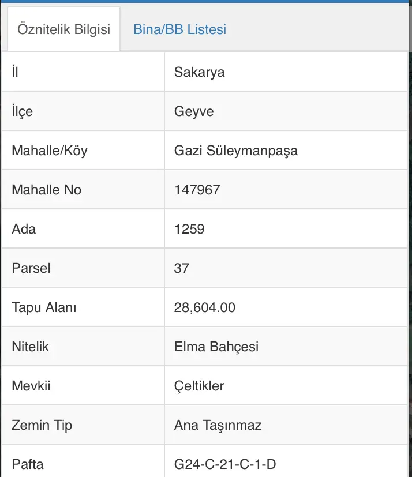412x477 pixels.
Task: Switch to the Bina/BB Listesi tab
Action: pyautogui.click(x=179, y=29)
